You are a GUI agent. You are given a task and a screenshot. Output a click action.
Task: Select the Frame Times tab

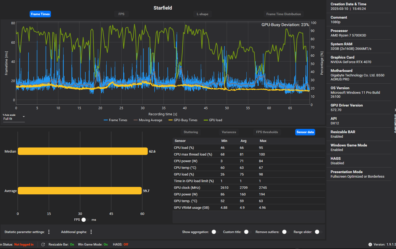point(40,14)
